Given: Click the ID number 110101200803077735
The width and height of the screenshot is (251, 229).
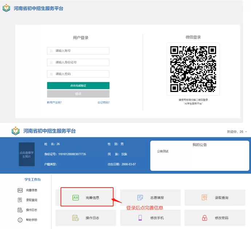Looking at the screenshot, I should click(x=72, y=154).
